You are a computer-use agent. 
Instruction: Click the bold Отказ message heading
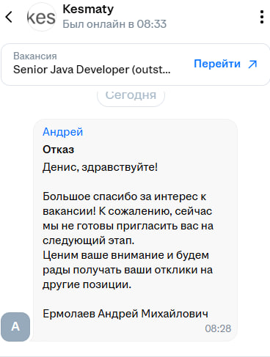coord(58,150)
